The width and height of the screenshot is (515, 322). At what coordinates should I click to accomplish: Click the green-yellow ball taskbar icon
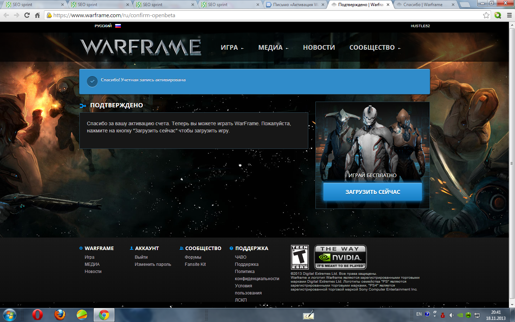coord(82,315)
